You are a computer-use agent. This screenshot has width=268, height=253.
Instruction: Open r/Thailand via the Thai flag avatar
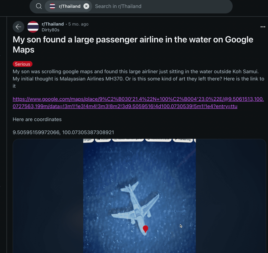coord(33,27)
